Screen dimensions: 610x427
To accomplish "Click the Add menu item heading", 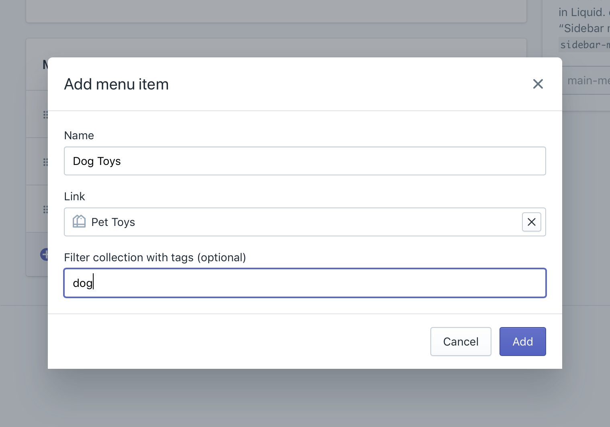I will [x=117, y=84].
